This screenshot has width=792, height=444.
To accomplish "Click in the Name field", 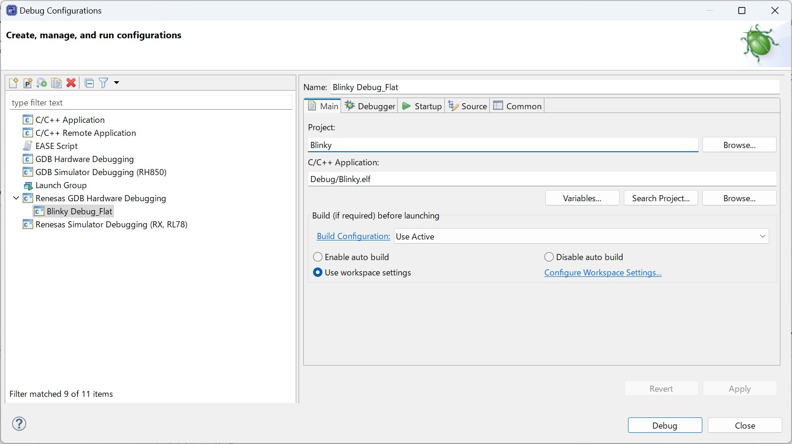I will pos(555,87).
